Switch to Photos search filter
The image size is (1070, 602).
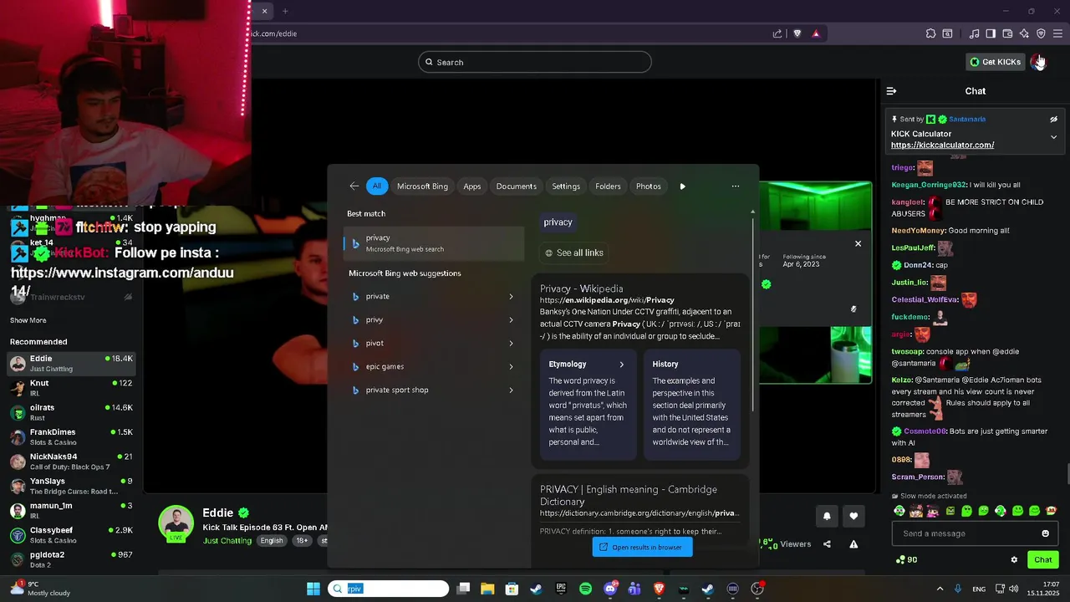(x=649, y=186)
